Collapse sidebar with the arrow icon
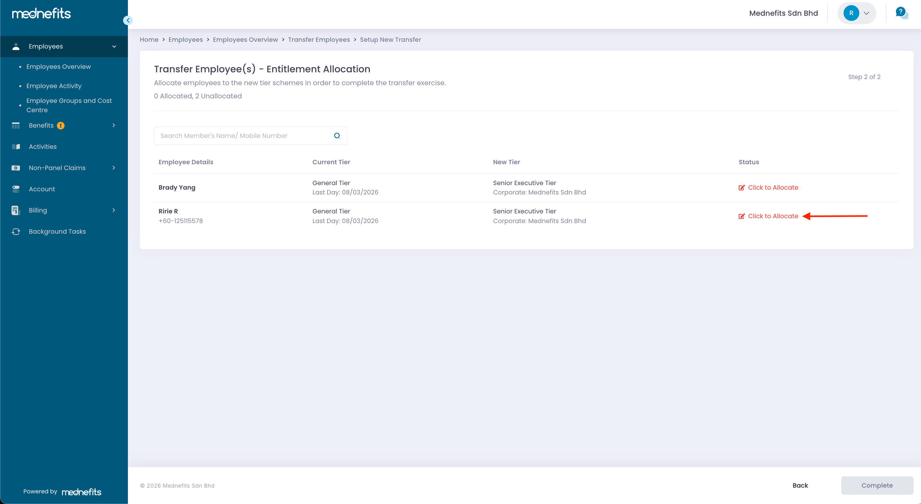 (x=128, y=20)
